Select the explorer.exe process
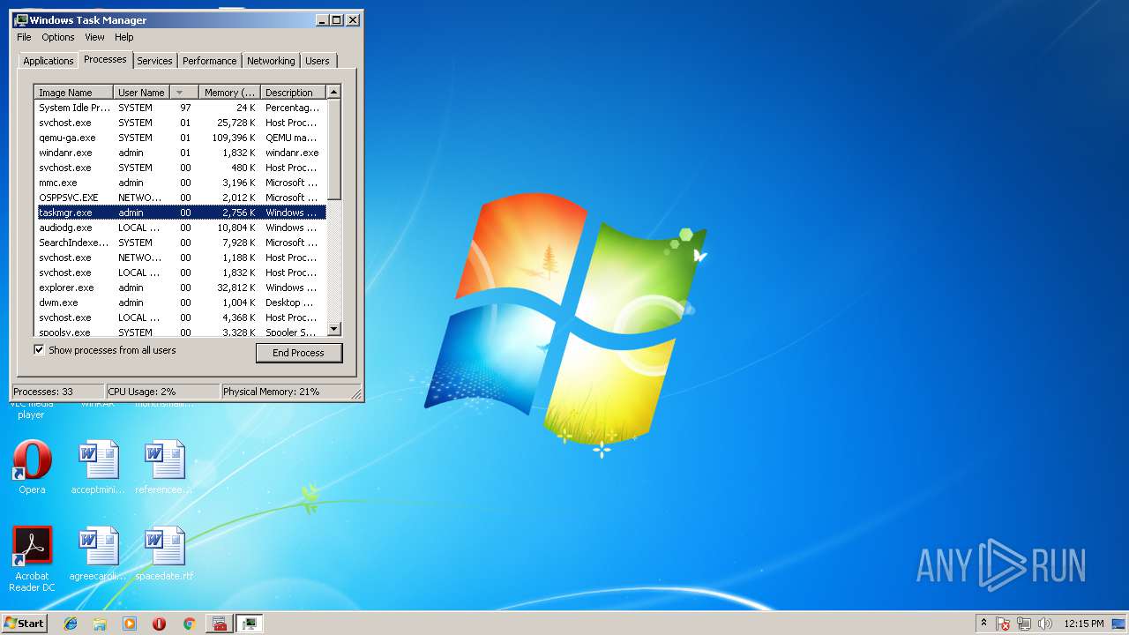Screen dimensions: 1129x635 (180, 288)
